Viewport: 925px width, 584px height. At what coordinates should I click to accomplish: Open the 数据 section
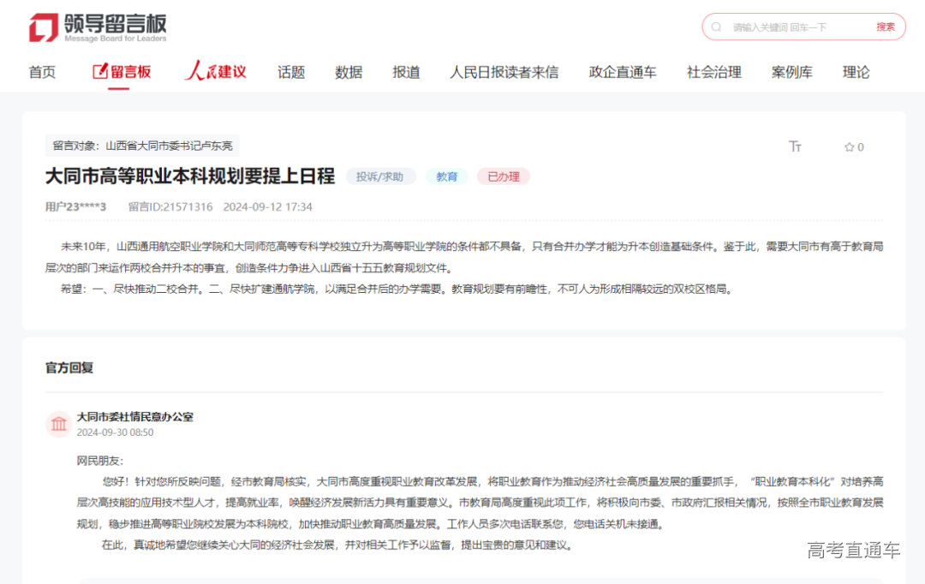(349, 73)
